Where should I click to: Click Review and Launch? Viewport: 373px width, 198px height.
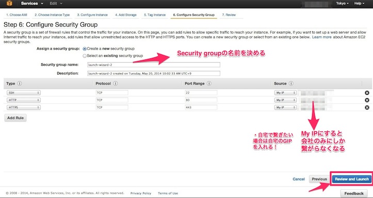point(352,179)
